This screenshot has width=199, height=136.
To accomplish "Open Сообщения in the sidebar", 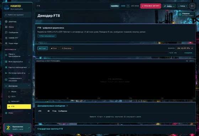I will (x=17, y=32).
